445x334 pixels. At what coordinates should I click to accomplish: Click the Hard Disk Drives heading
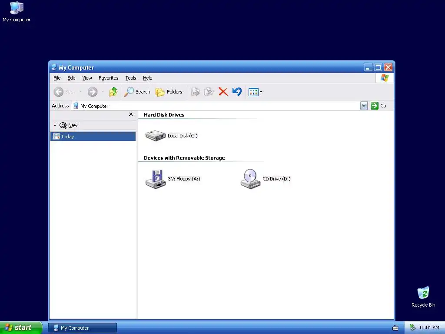click(164, 115)
